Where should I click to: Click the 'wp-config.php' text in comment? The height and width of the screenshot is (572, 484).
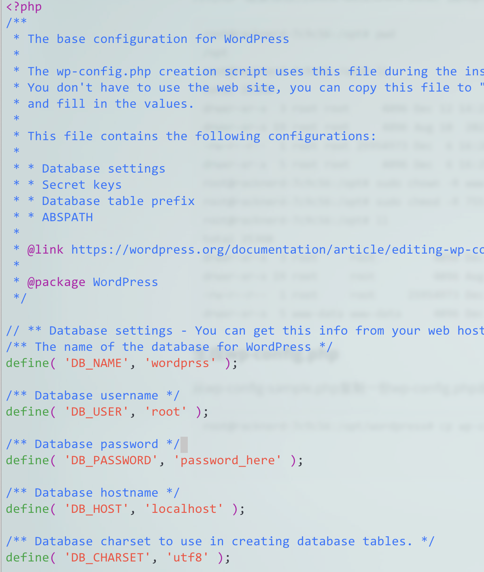104,72
